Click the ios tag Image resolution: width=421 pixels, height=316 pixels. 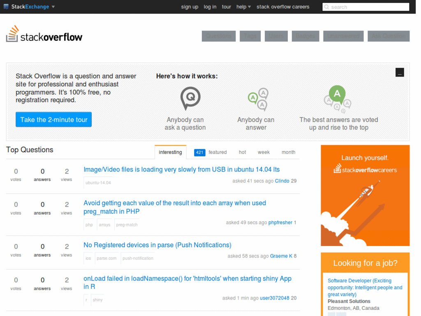coord(88,258)
